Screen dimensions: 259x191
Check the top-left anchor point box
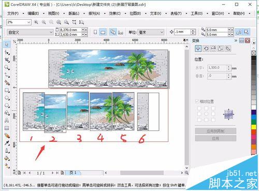coord(199,108)
